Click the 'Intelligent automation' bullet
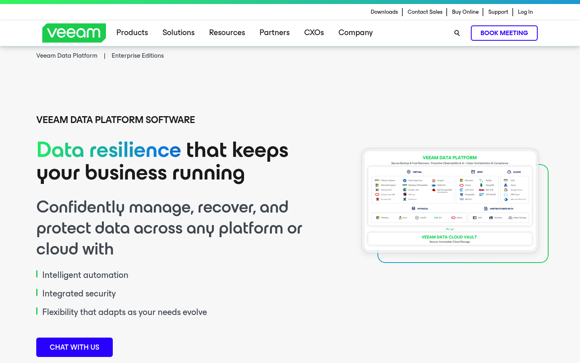 (x=85, y=275)
